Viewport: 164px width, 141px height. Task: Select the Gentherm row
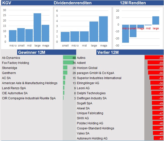click(x=39, y=73)
